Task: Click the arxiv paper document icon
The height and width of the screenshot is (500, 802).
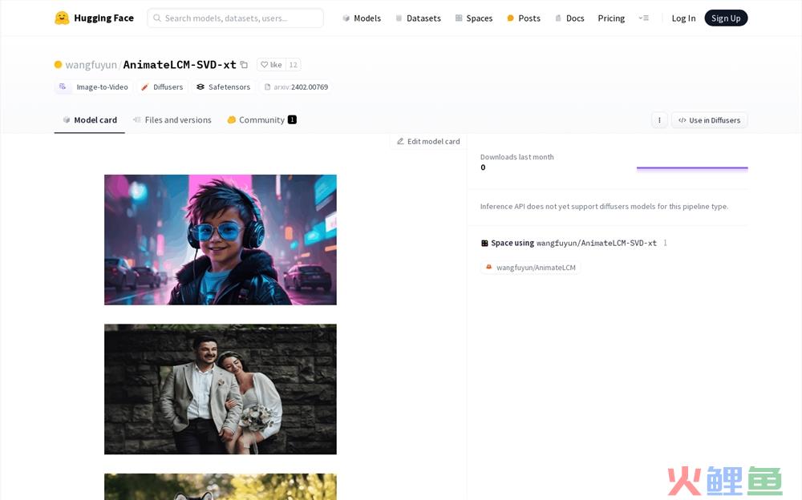Action: pos(267,87)
